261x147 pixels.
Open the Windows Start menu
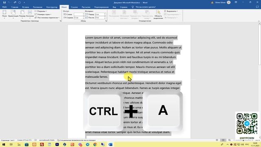(x=4, y=145)
